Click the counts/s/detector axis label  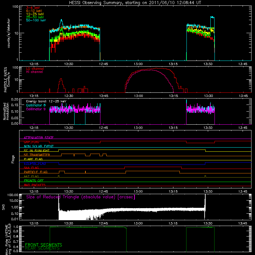point(9,33)
